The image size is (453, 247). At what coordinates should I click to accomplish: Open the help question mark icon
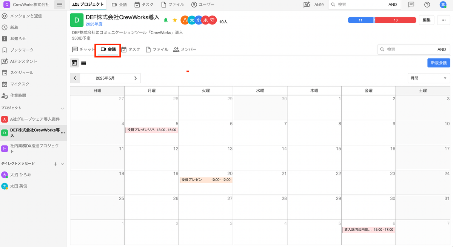[427, 5]
